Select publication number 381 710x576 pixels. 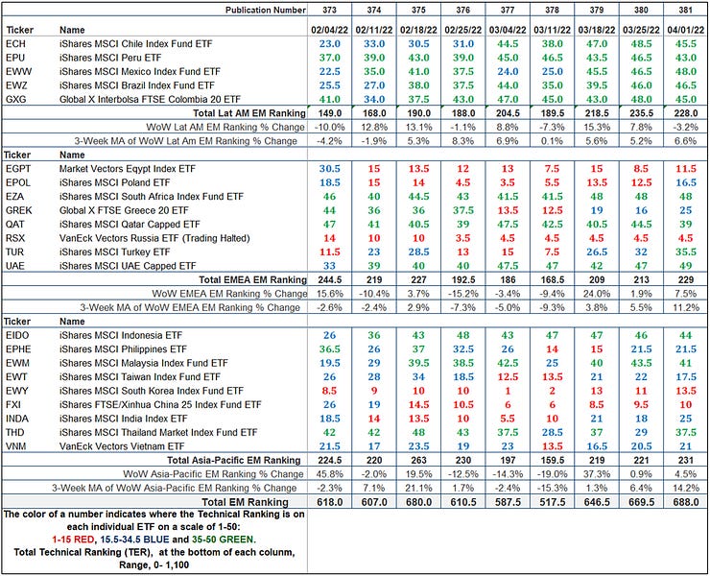(x=686, y=10)
